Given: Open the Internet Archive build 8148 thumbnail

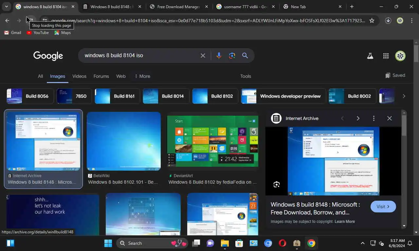Looking at the screenshot, I should click(43, 141).
